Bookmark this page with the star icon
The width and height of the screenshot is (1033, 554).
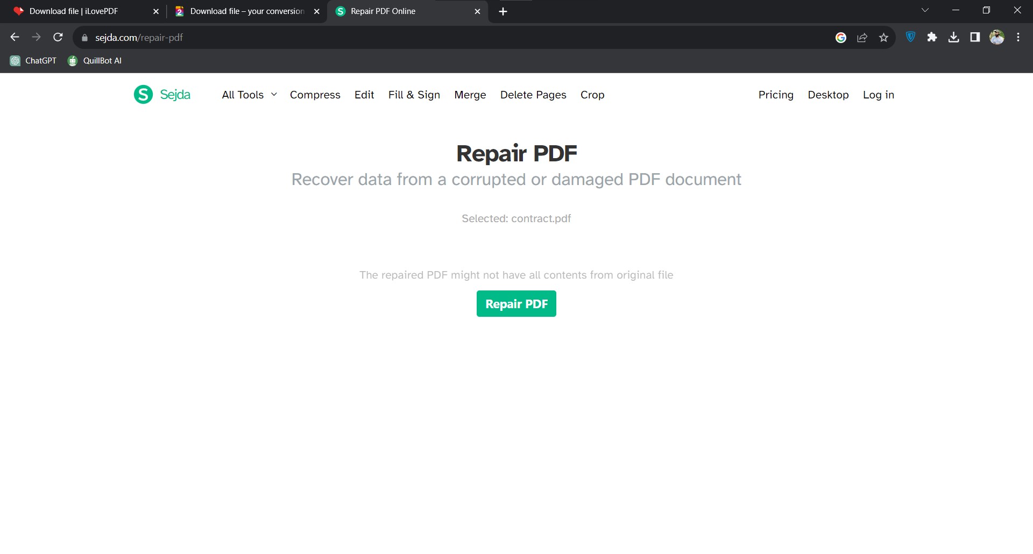click(x=883, y=37)
